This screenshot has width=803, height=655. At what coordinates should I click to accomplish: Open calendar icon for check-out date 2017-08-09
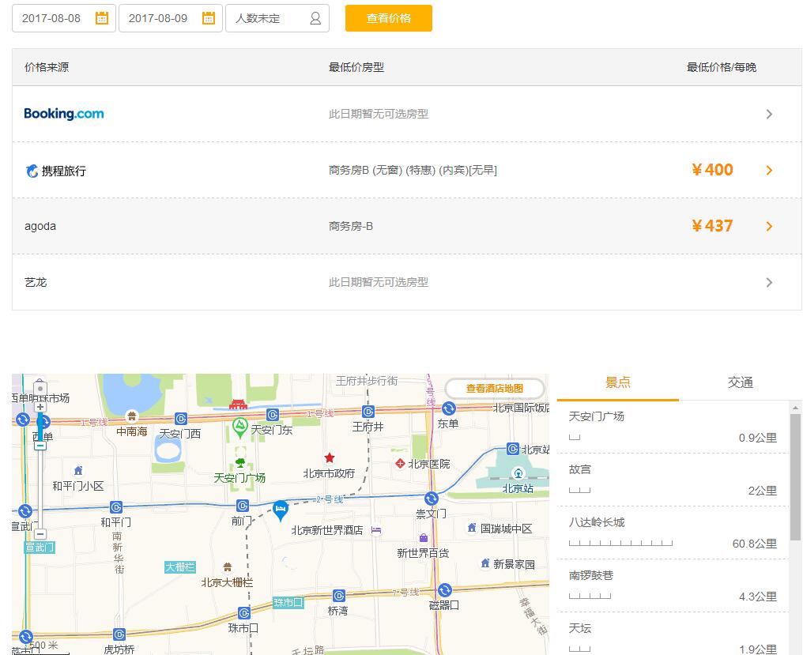tap(209, 18)
